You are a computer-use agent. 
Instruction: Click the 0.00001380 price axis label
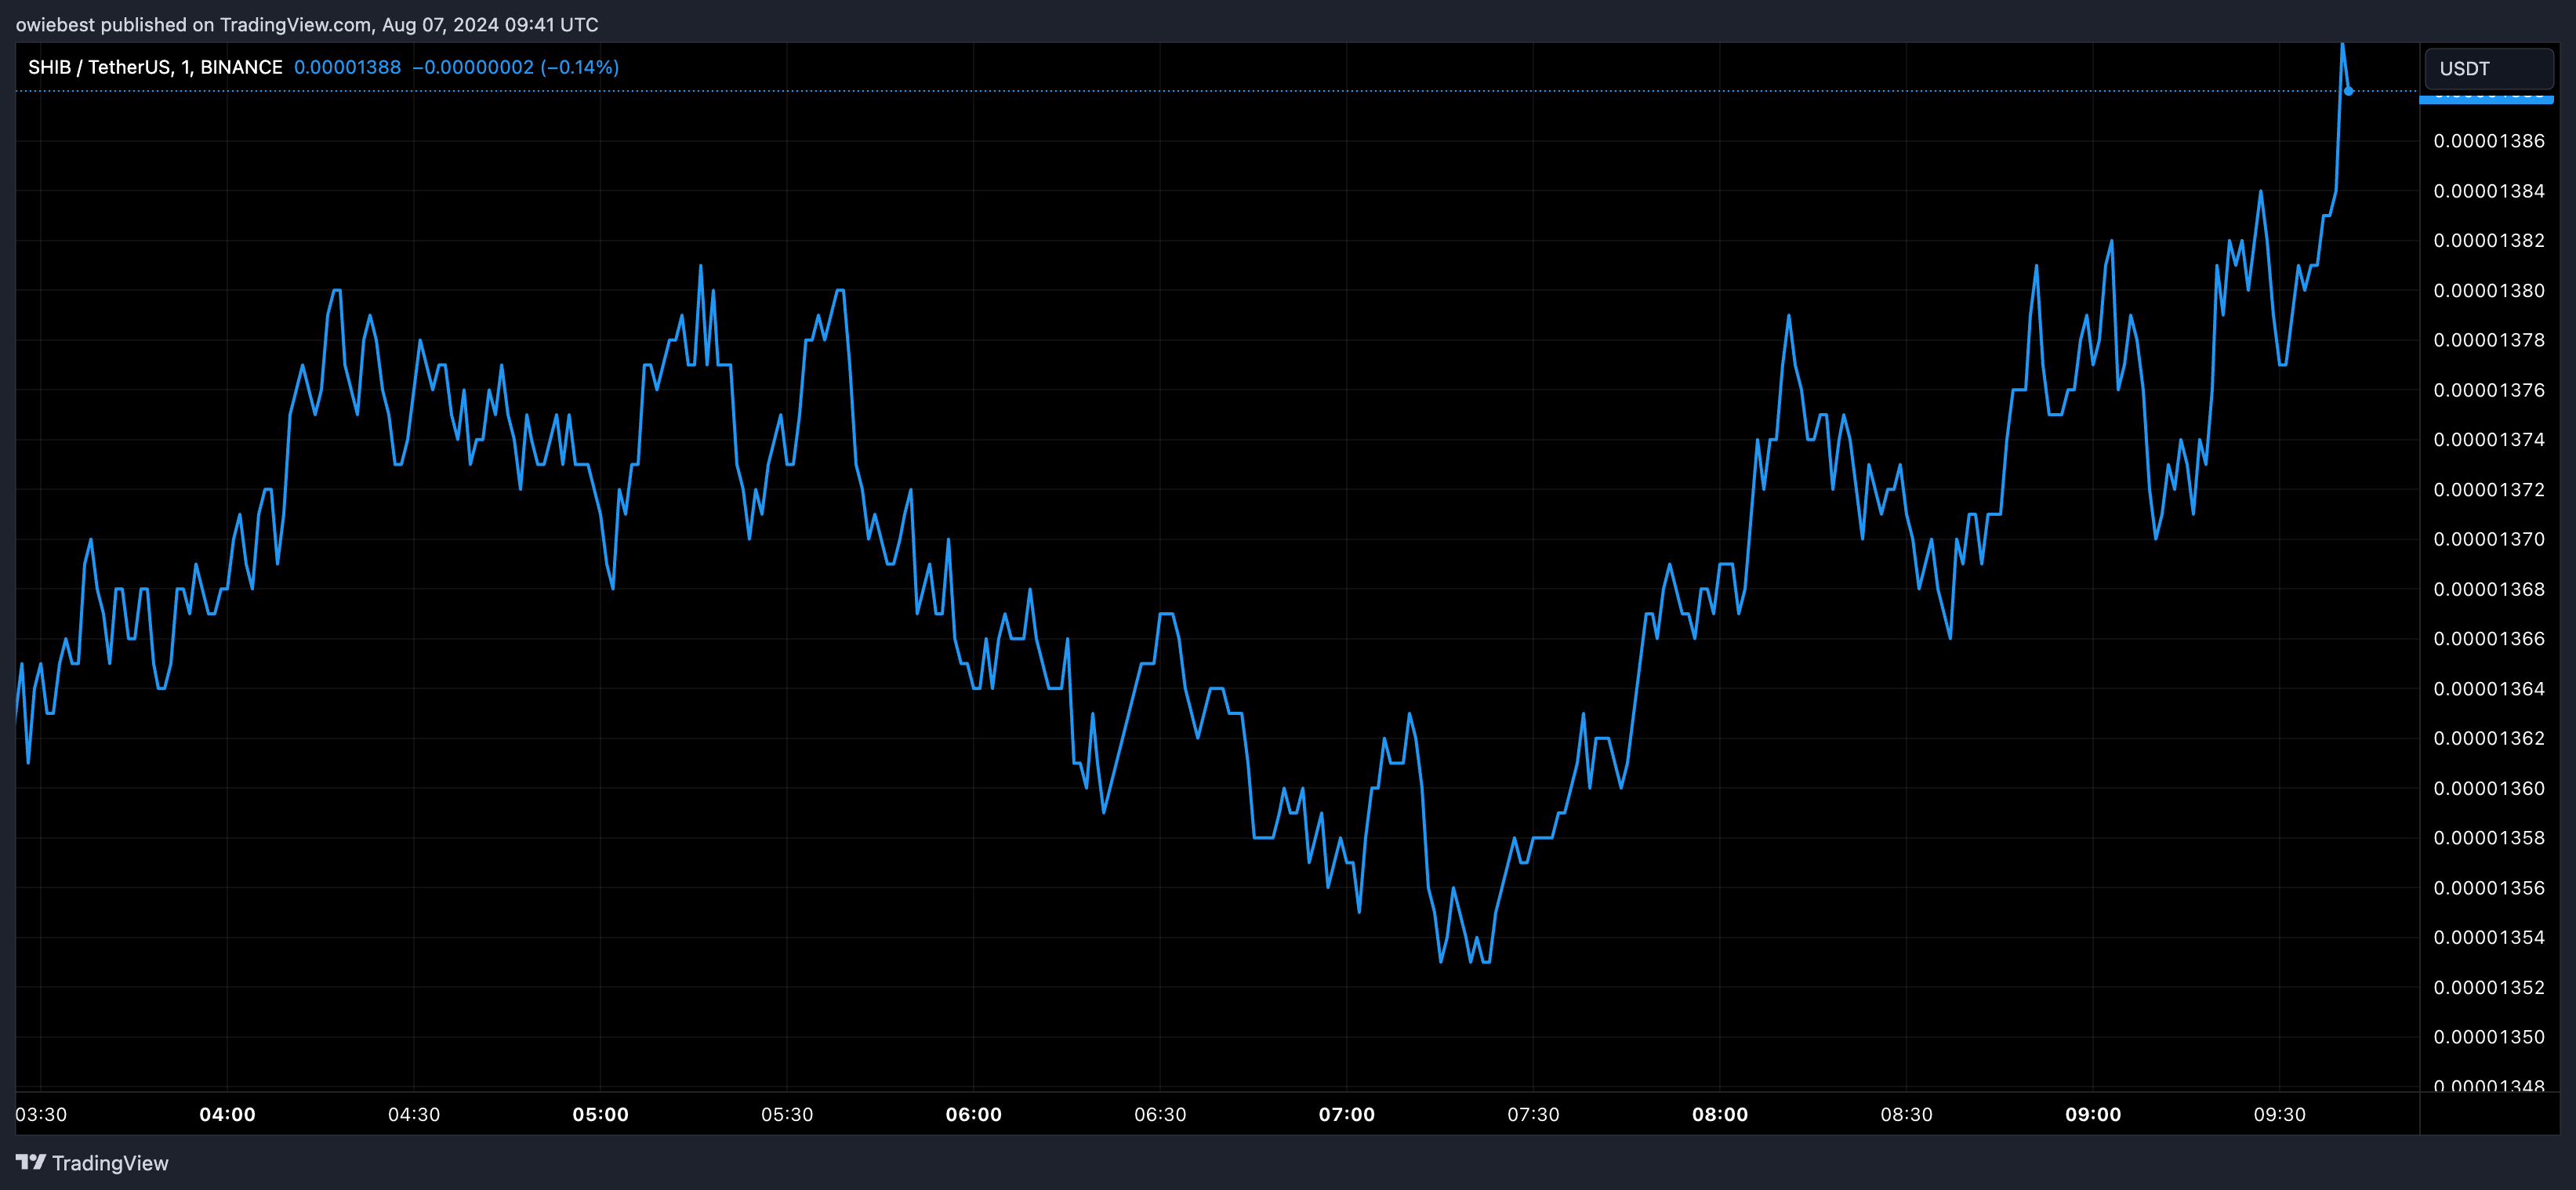[x=2488, y=290]
